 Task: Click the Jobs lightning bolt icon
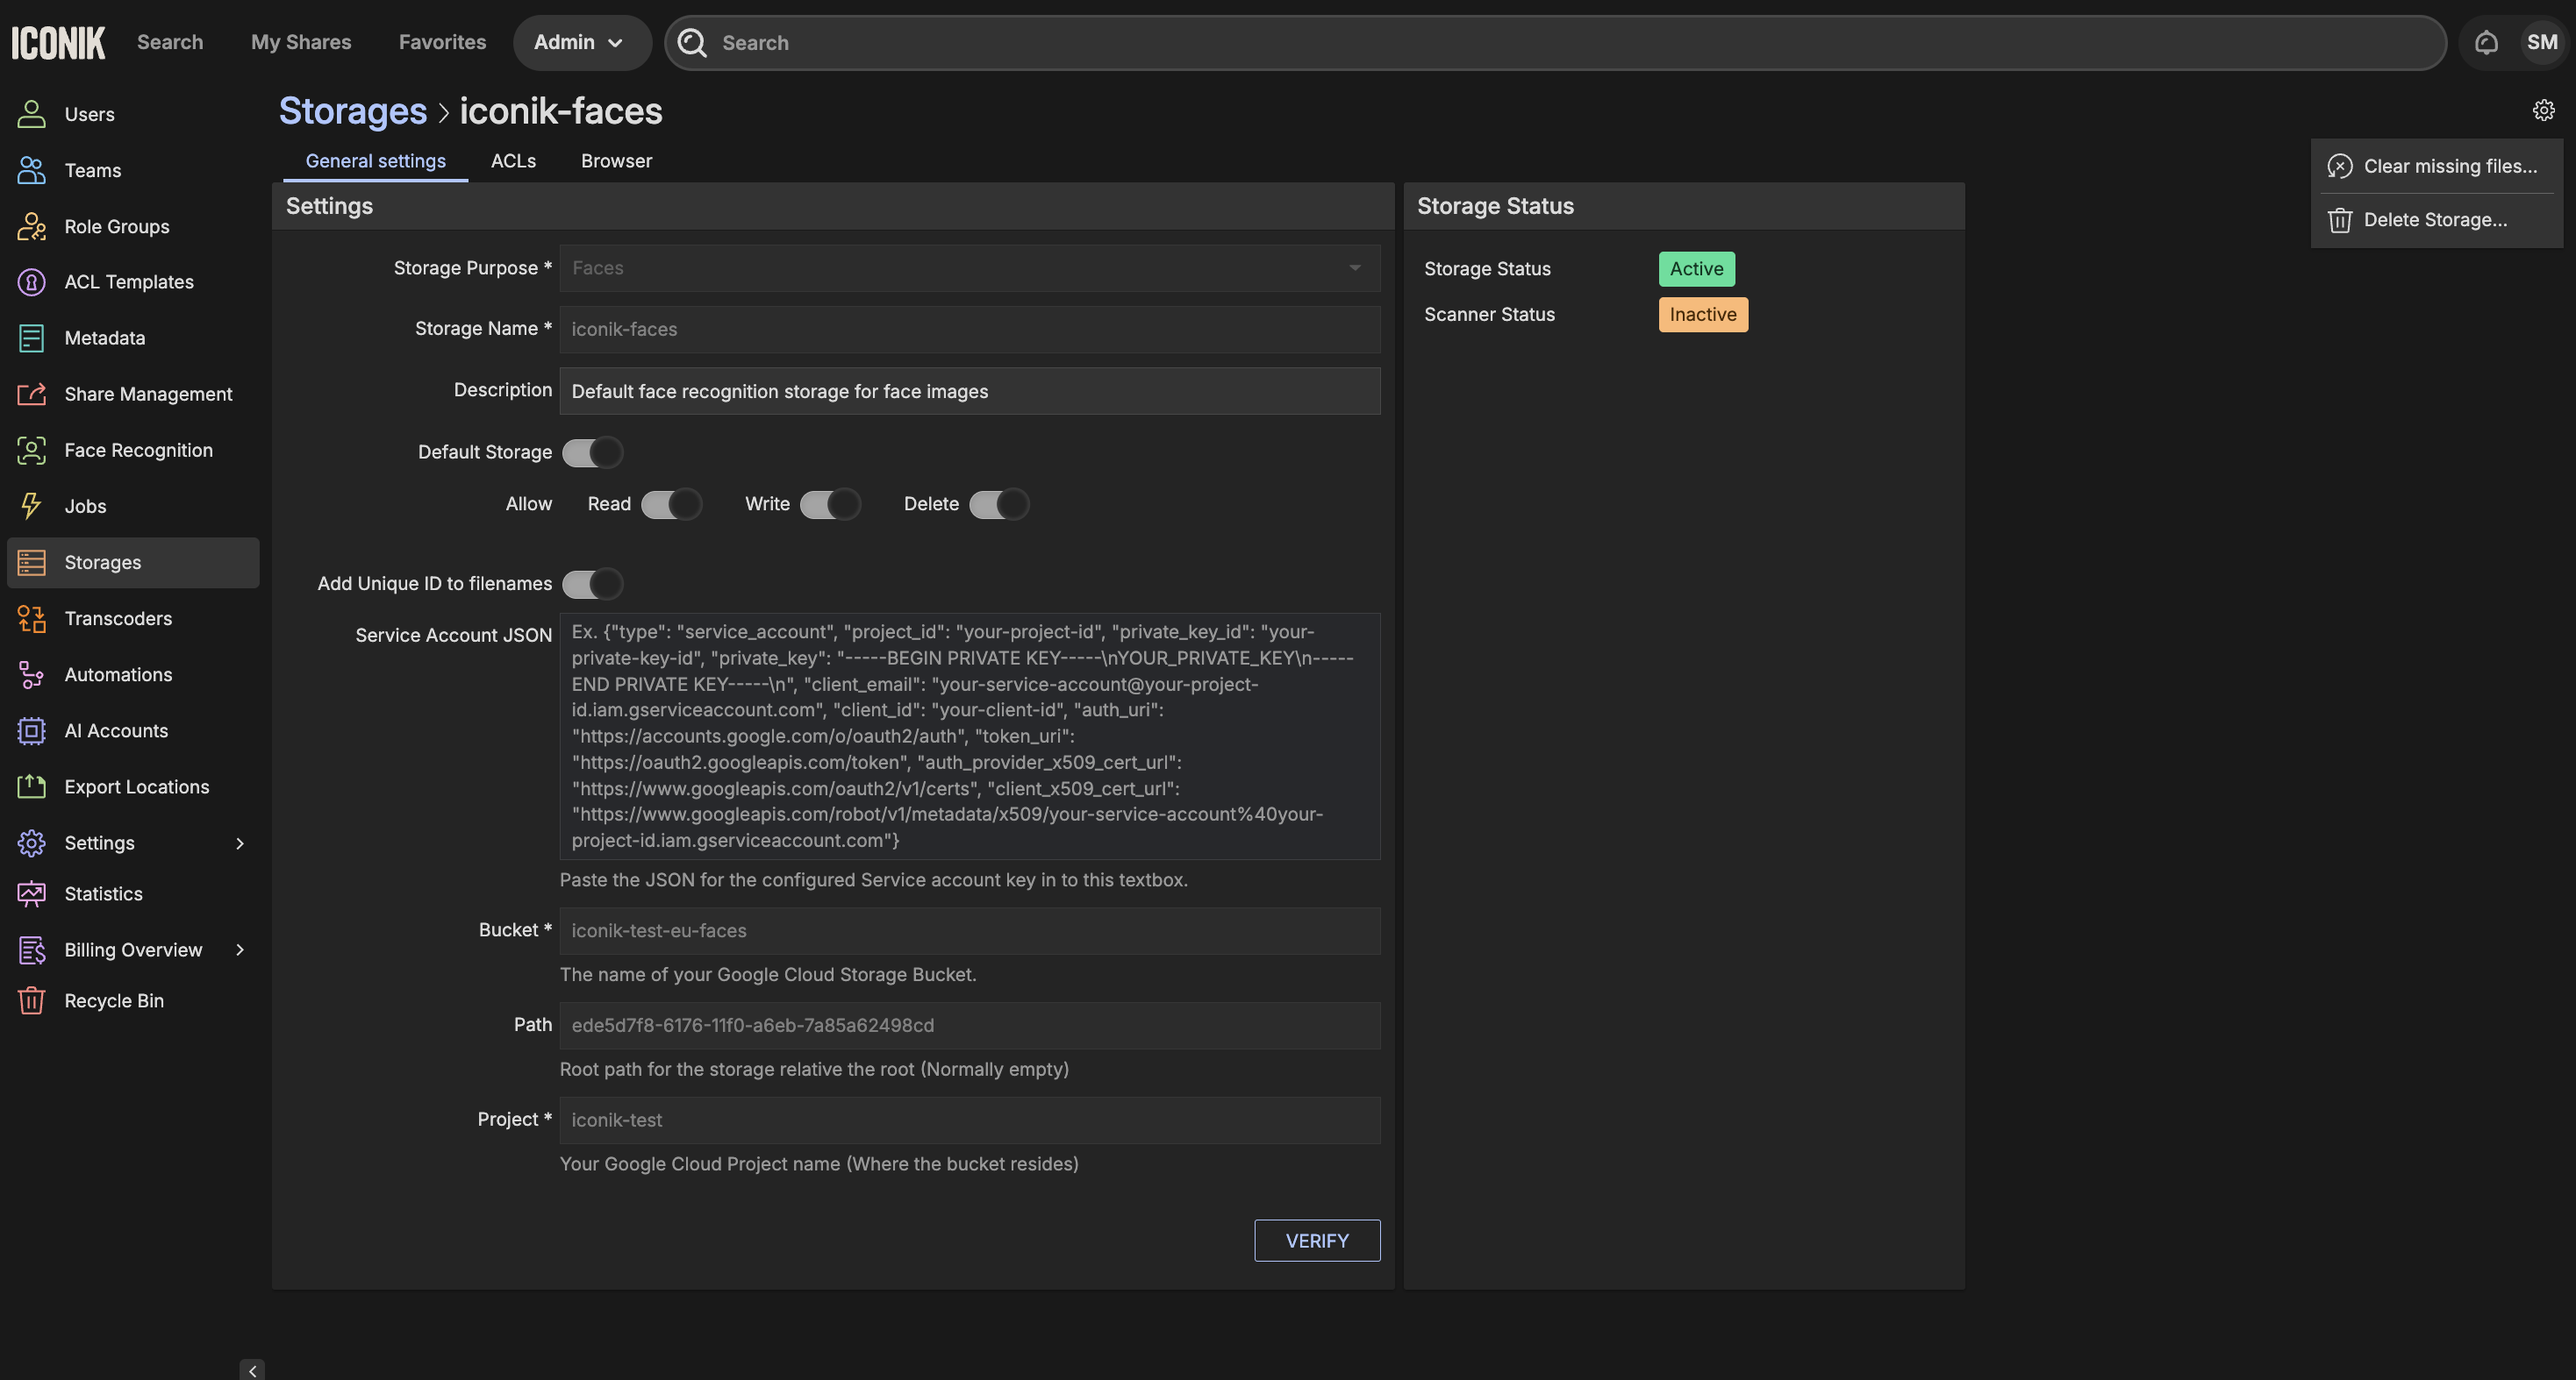coord(31,507)
